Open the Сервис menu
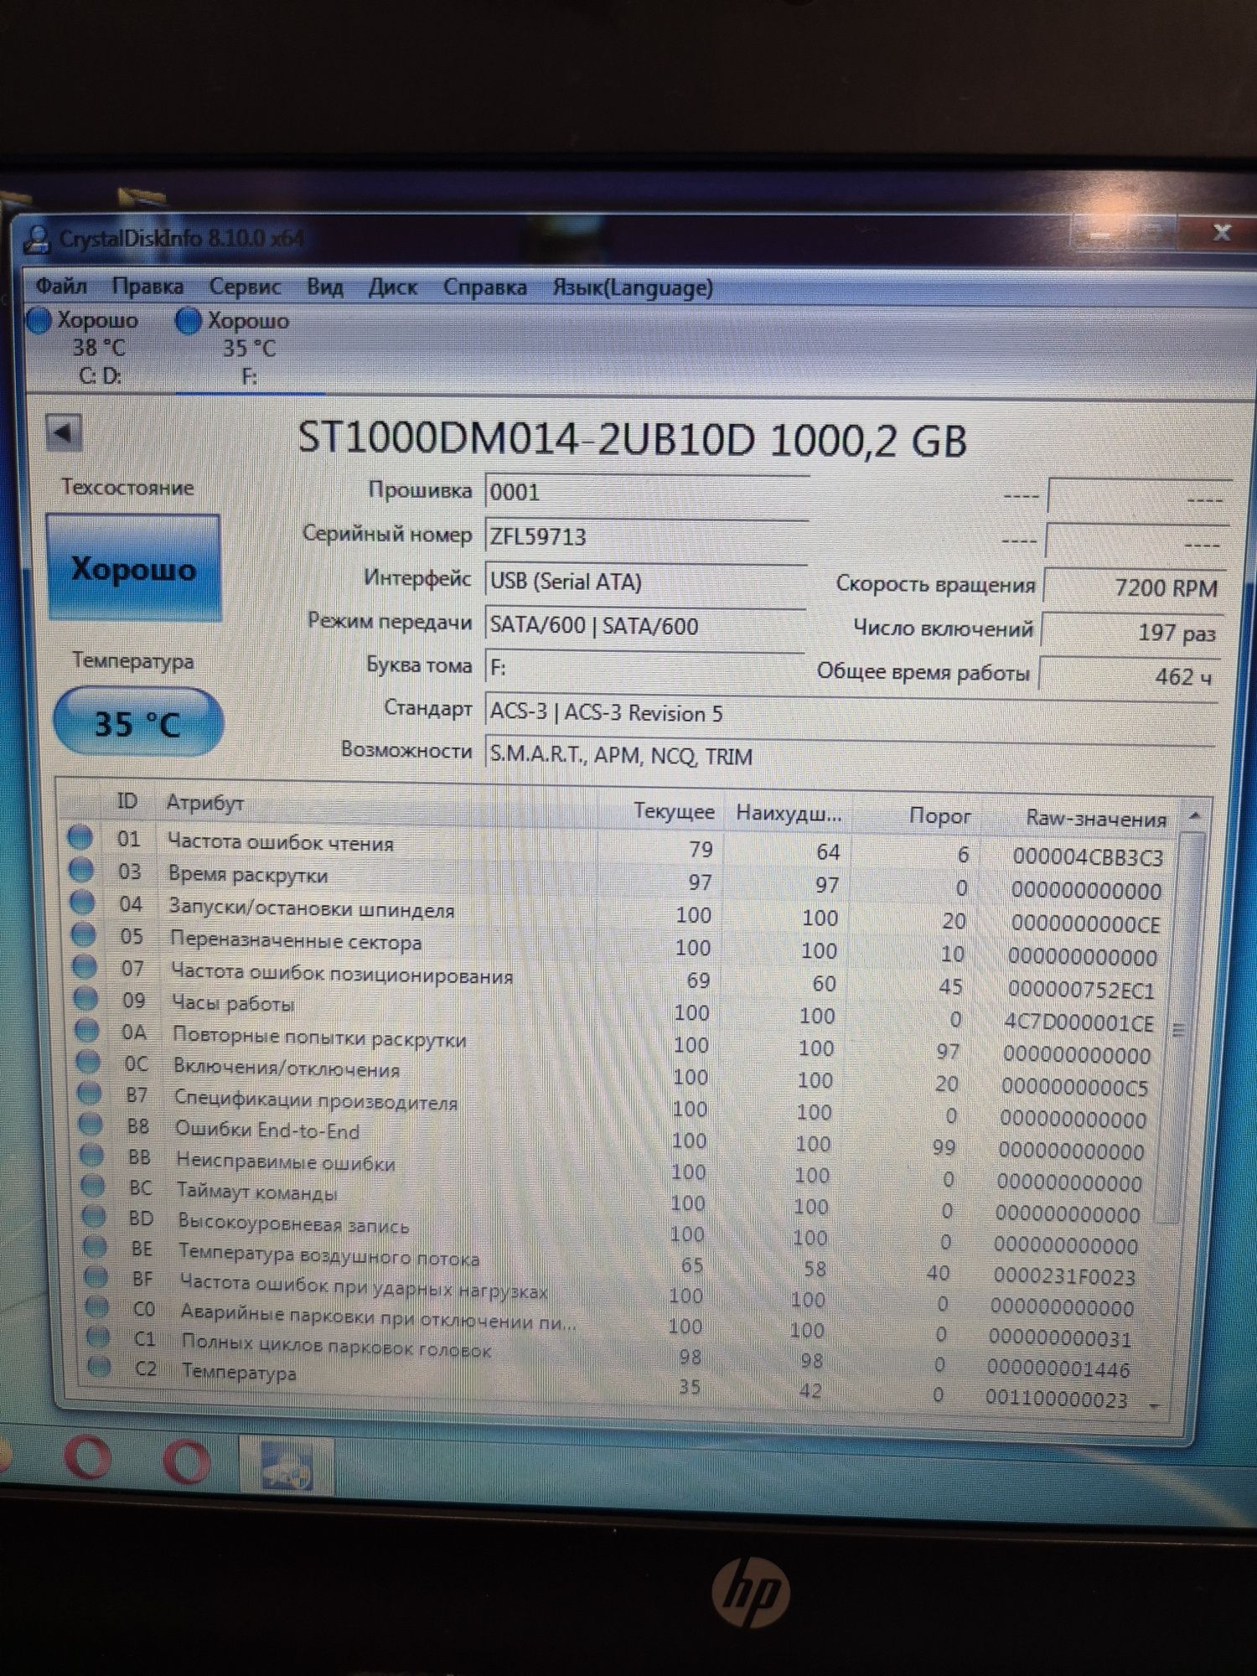The height and width of the screenshot is (1676, 1257). (x=245, y=287)
